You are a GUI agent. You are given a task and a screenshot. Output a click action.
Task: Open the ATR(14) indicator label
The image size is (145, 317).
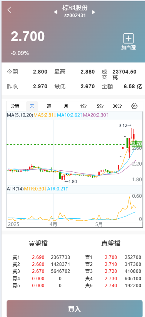15,189
